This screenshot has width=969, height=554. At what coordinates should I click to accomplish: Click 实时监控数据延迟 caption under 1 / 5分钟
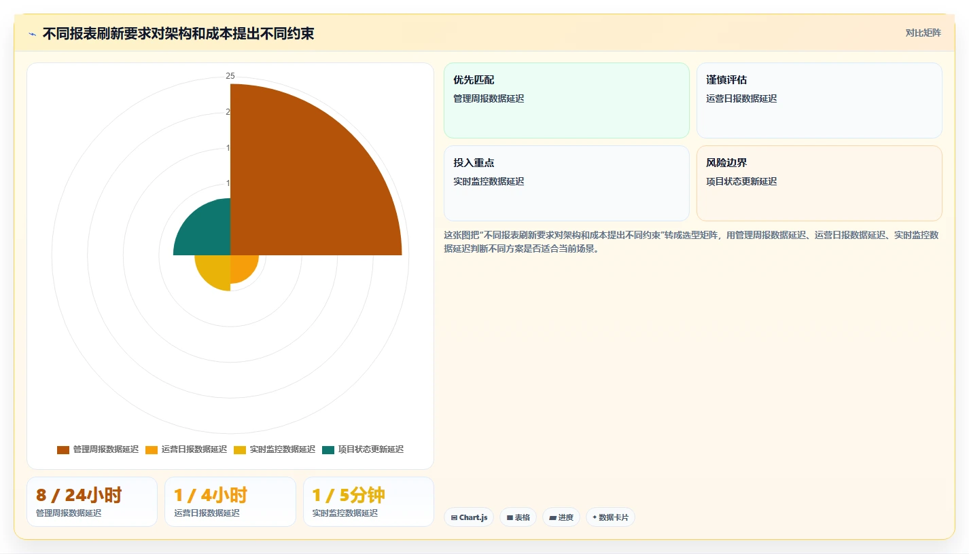[x=345, y=513]
